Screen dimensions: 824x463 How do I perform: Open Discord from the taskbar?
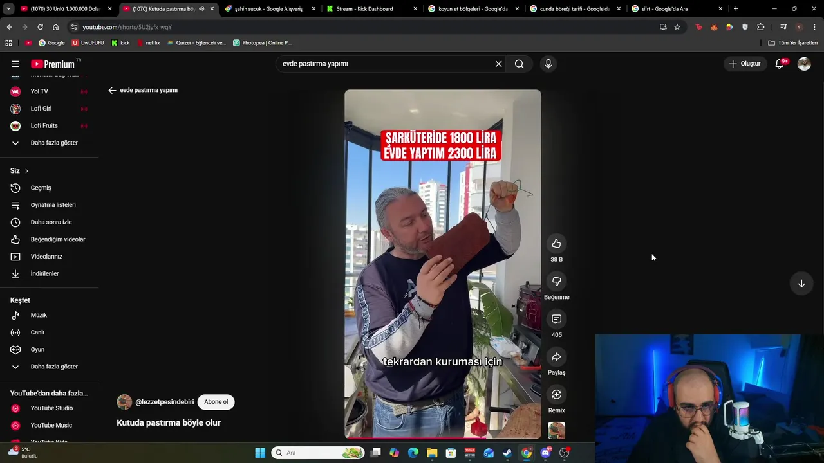tap(545, 453)
